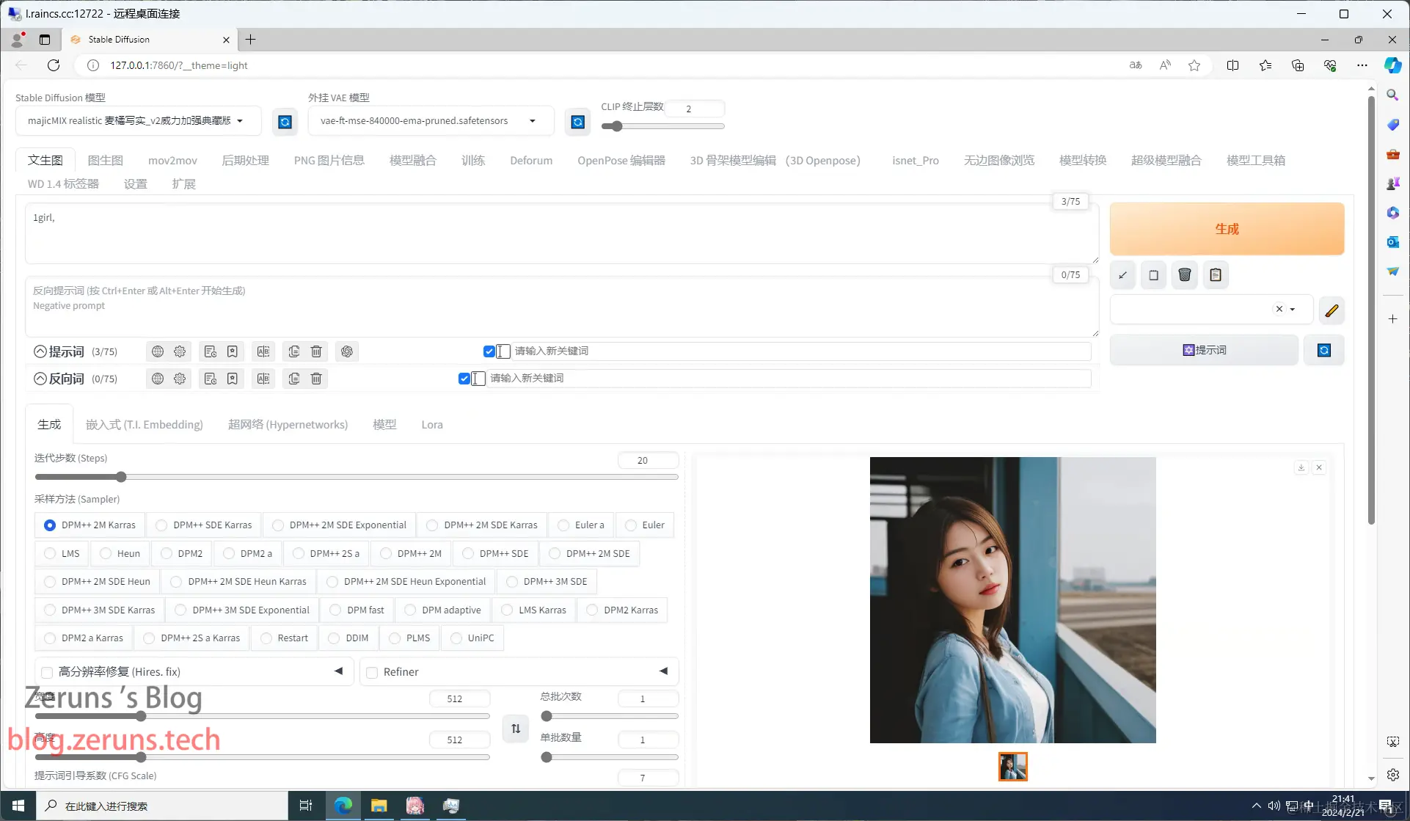Image resolution: width=1410 pixels, height=821 pixels.
Task: Click the ChatGPT icon in the 提示词 toolbar row
Action: pos(347,351)
